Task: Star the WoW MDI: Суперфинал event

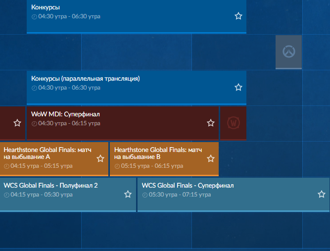Action: [210, 123]
